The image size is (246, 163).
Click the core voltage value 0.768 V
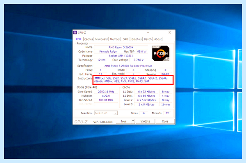(x=139, y=60)
